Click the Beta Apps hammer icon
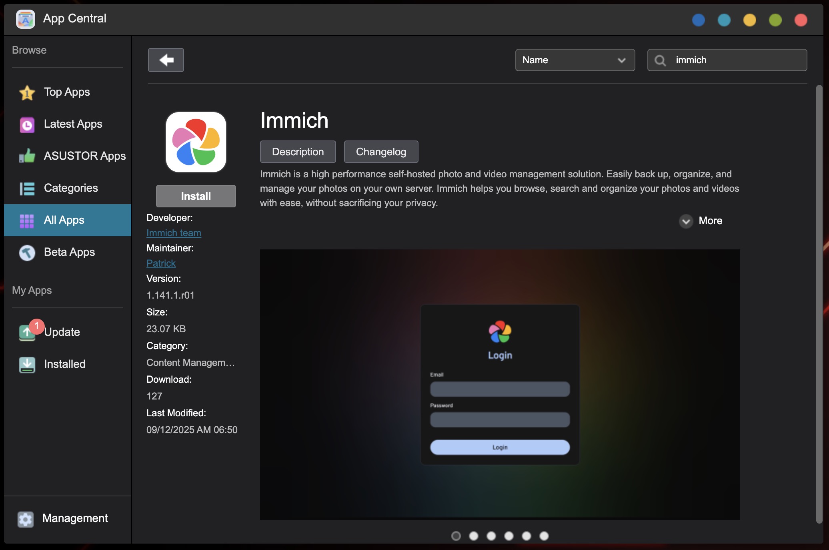Image resolution: width=829 pixels, height=550 pixels. [27, 253]
